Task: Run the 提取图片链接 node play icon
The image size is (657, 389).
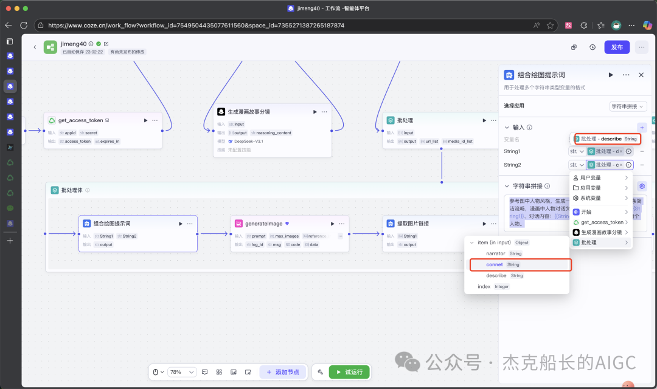Action: (x=484, y=224)
